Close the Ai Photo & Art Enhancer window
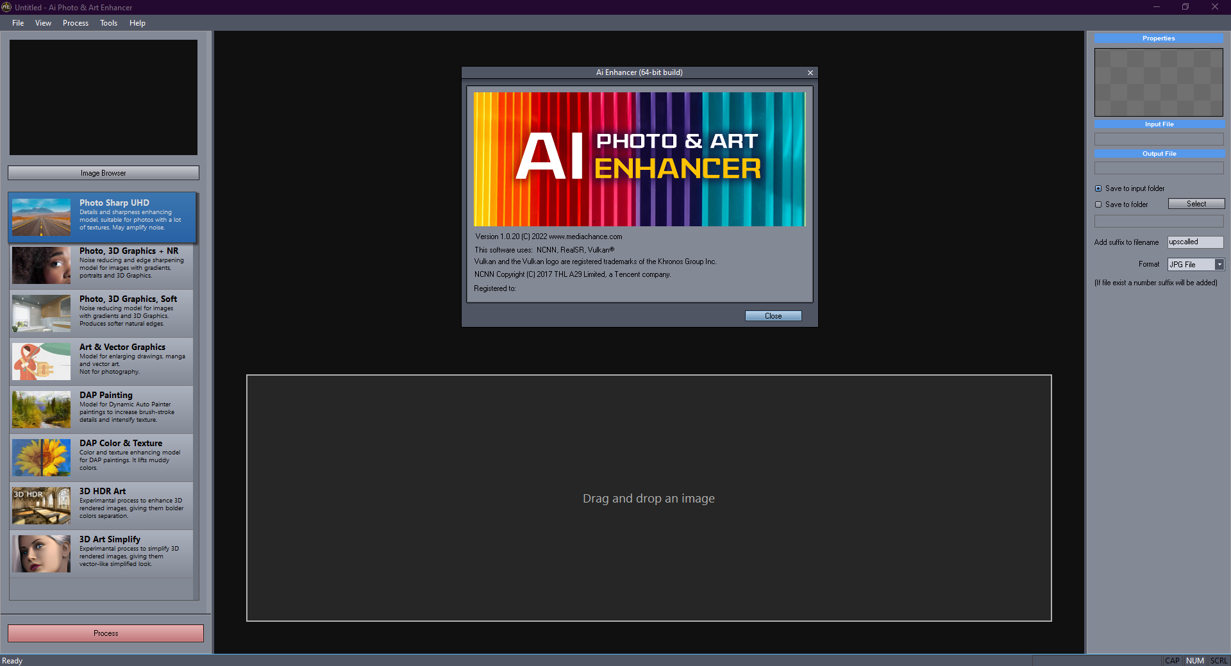The image size is (1231, 666). coord(1215,7)
